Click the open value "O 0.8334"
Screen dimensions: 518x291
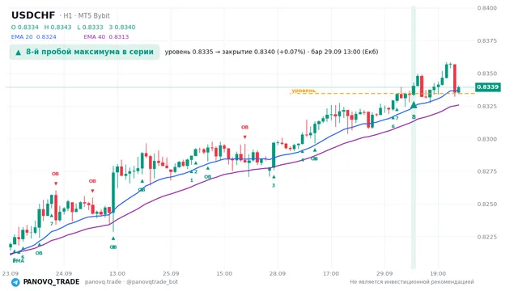(25, 27)
